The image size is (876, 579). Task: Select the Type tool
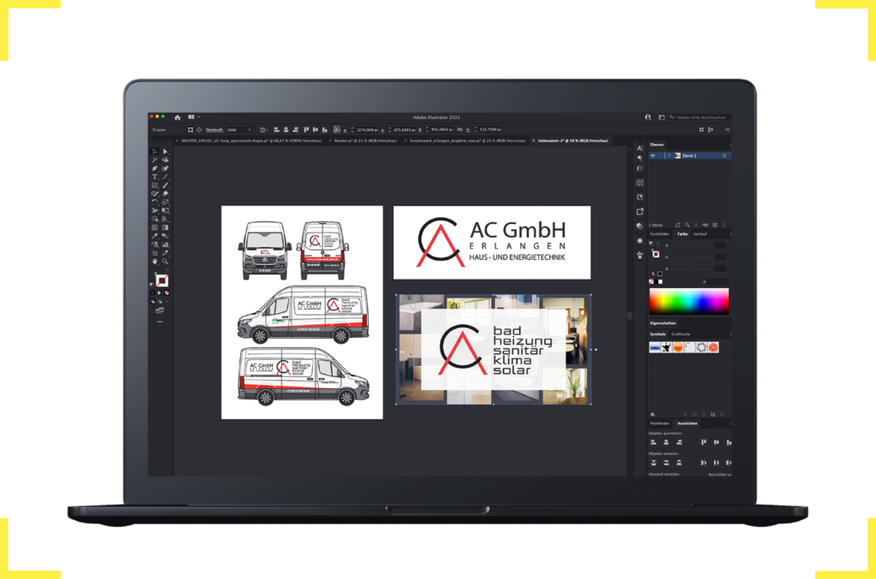[x=155, y=176]
